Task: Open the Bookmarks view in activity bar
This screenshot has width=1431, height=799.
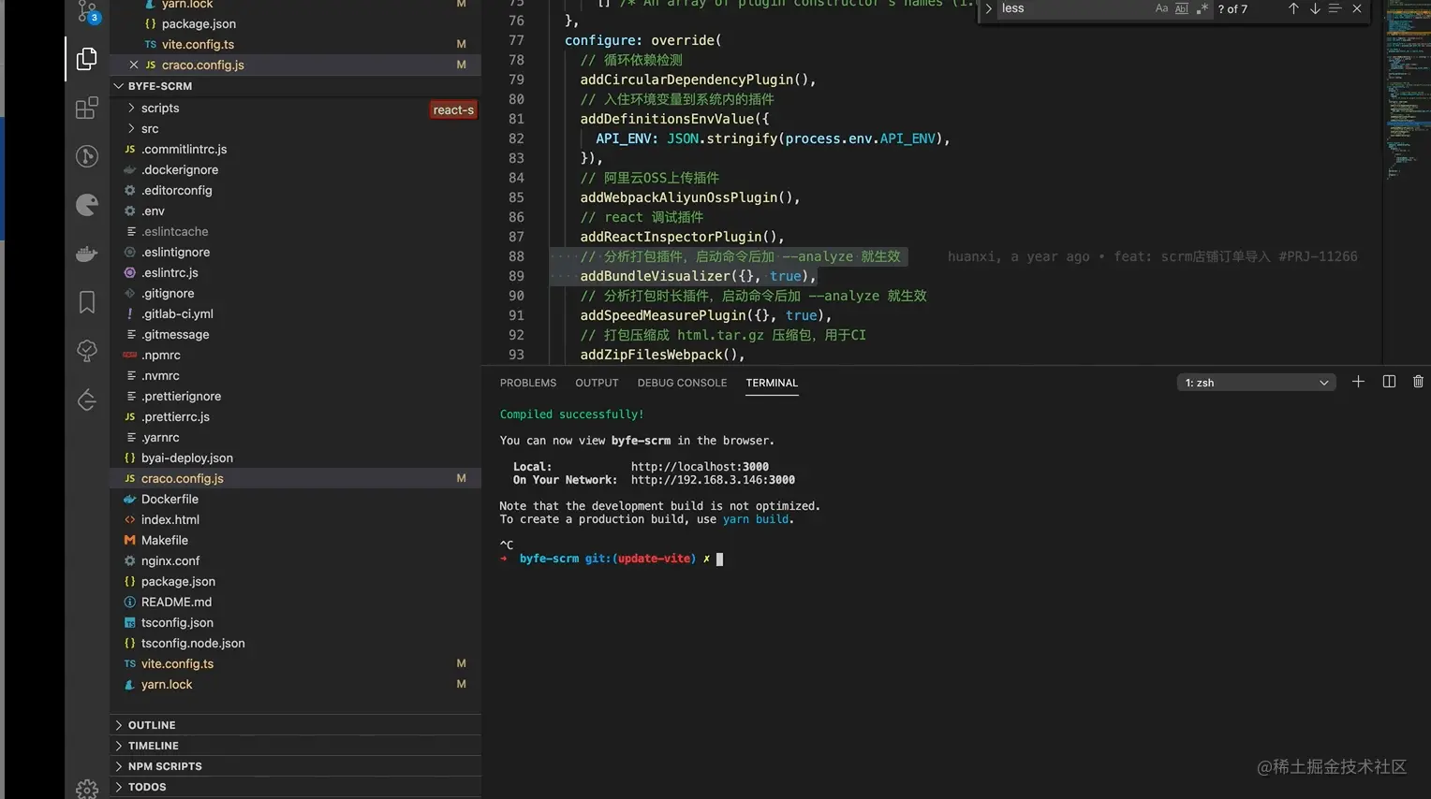Action: pos(87,302)
